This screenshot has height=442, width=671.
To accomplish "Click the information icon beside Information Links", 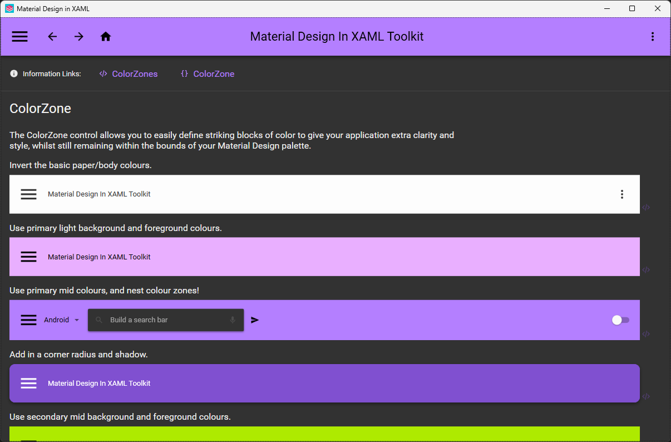I will click(14, 73).
